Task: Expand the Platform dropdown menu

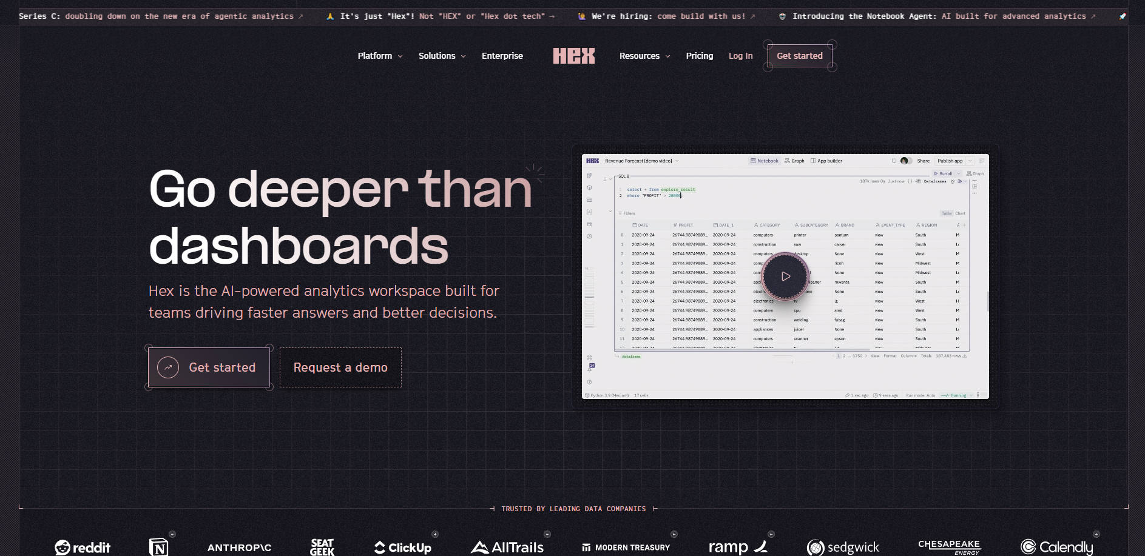Action: 380,56
